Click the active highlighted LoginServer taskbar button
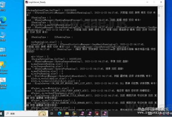Screen dimensions: 172x117 (x=105, y=114)
